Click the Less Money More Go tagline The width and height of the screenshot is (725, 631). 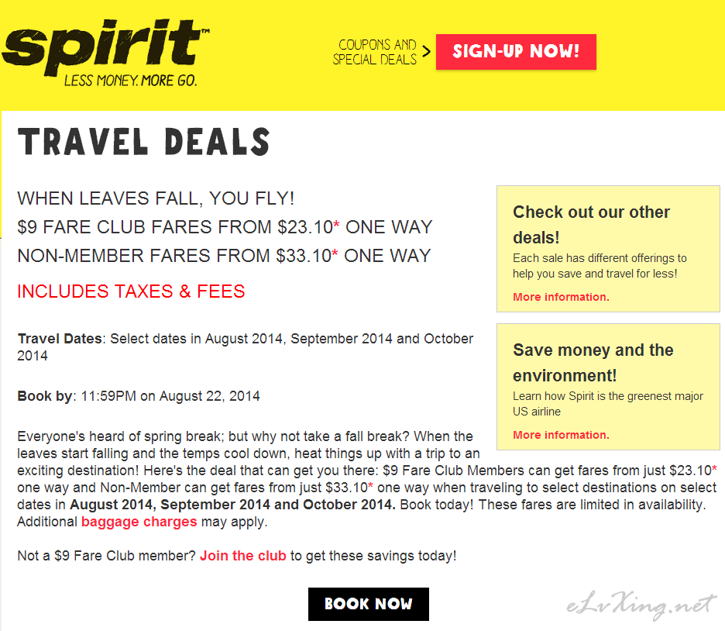pyautogui.click(x=131, y=81)
